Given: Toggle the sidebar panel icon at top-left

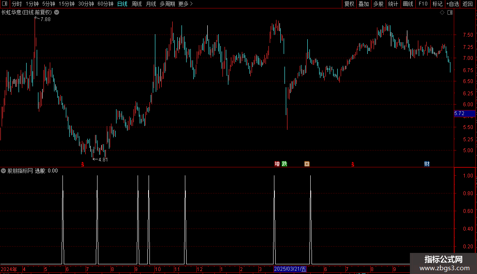Looking at the screenshot, I should coord(5,4).
